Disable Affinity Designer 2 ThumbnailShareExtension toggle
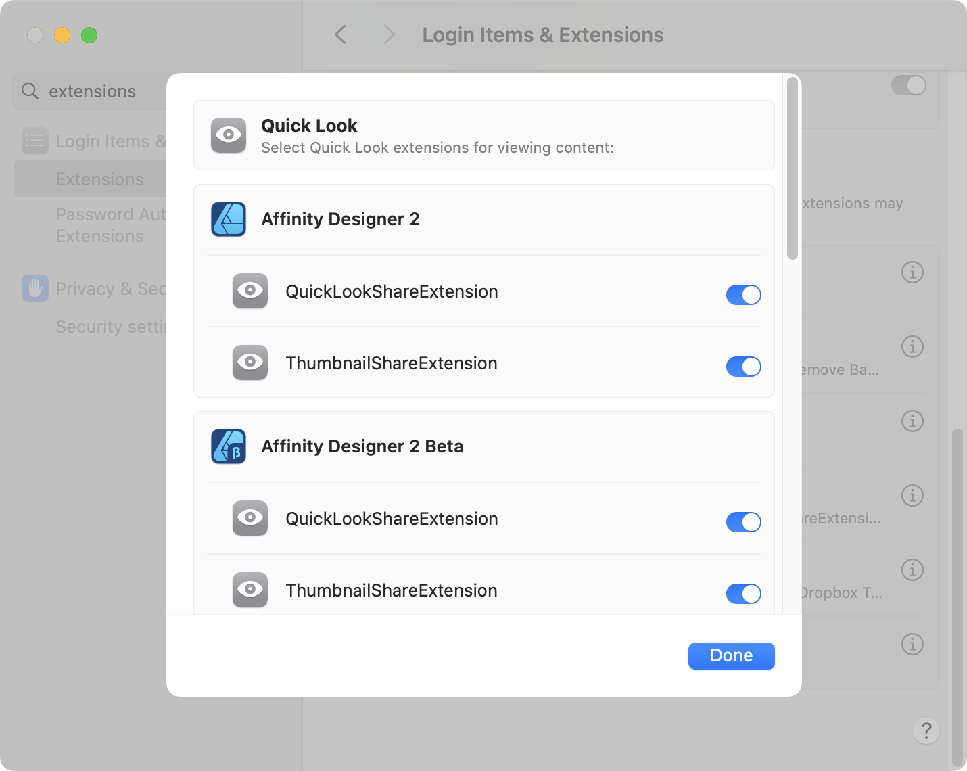967x771 pixels. pos(744,367)
